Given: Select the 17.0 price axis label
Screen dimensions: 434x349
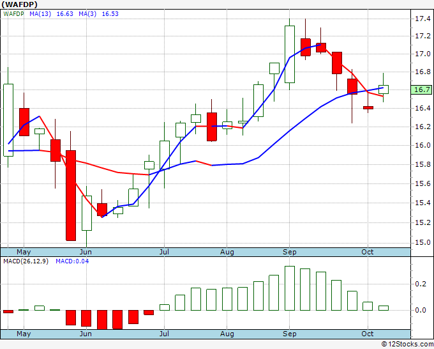Looking at the screenshot, I should [423, 54].
